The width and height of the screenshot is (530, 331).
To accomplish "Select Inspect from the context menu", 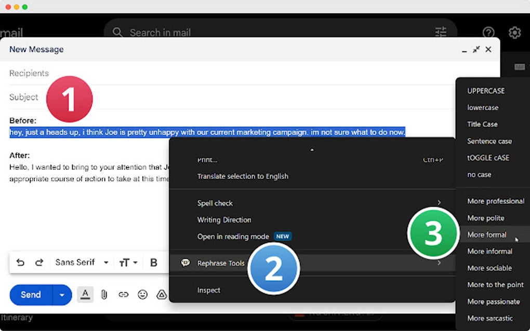I will tap(208, 290).
